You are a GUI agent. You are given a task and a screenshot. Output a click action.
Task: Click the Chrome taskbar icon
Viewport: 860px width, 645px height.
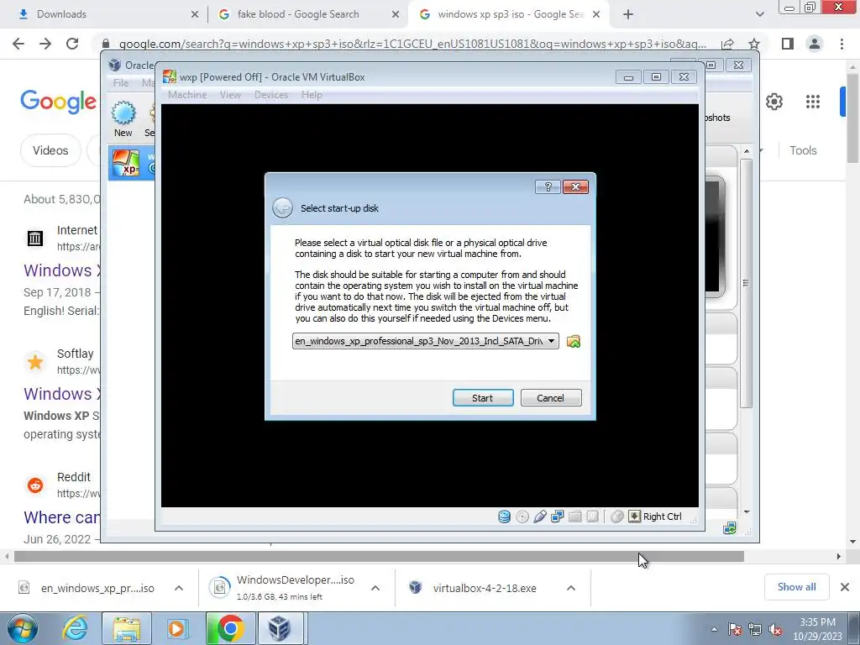pos(230,628)
